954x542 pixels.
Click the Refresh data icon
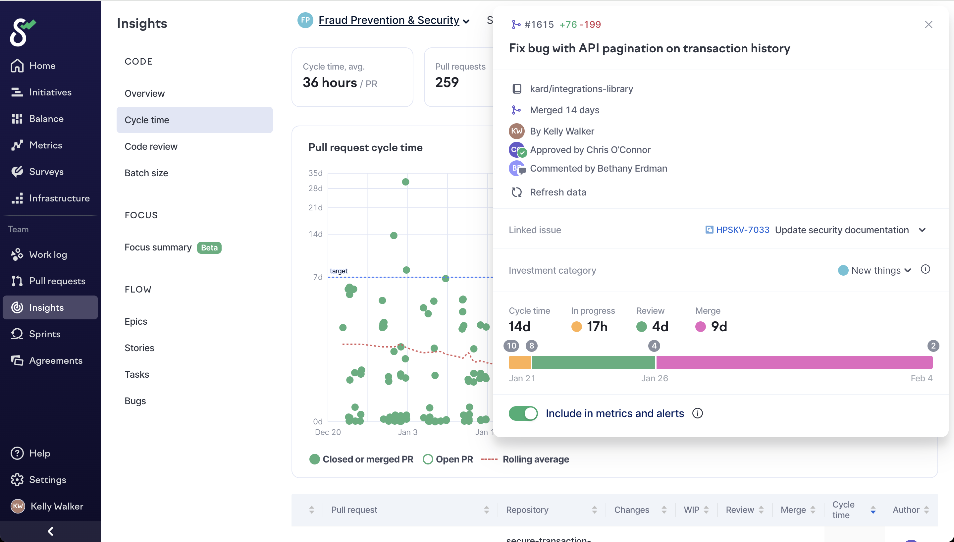516,192
